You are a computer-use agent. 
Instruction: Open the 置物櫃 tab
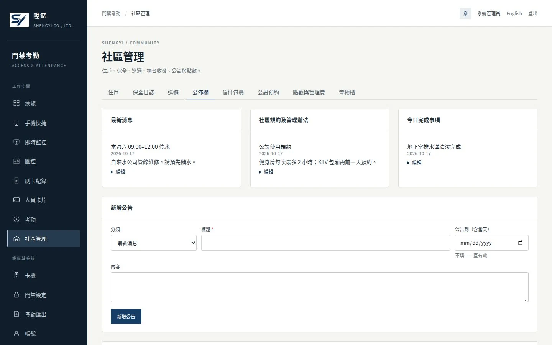pyautogui.click(x=347, y=92)
